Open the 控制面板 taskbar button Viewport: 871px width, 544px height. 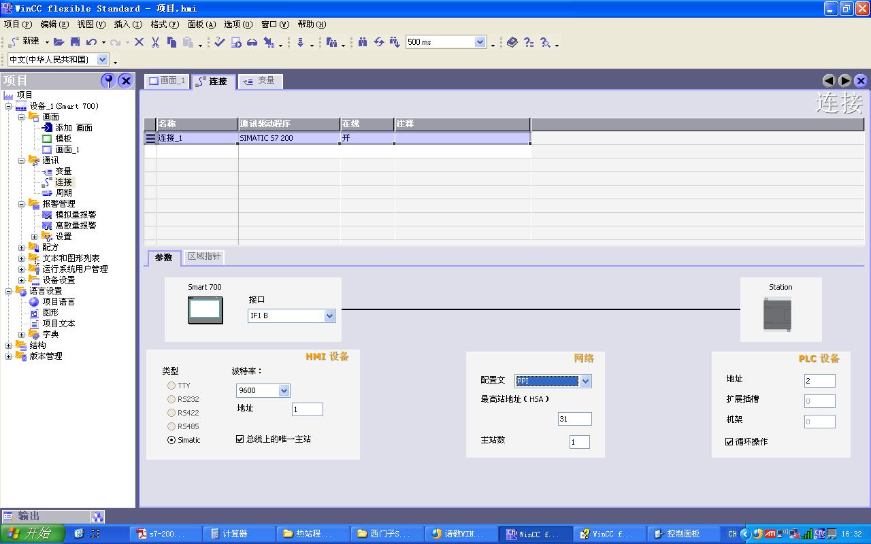[x=682, y=534]
